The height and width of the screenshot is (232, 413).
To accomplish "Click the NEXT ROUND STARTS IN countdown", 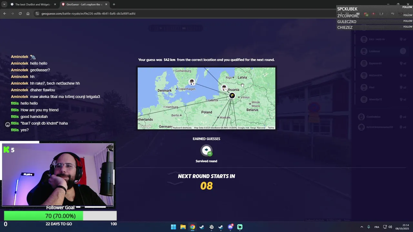I will tap(206, 182).
